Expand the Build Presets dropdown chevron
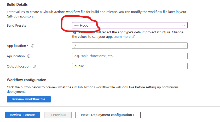The image size is (220, 122). (x=184, y=25)
